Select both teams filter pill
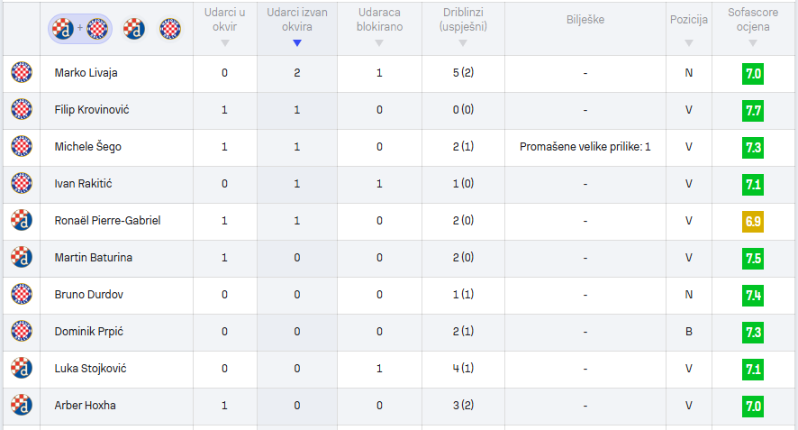 tap(79, 29)
